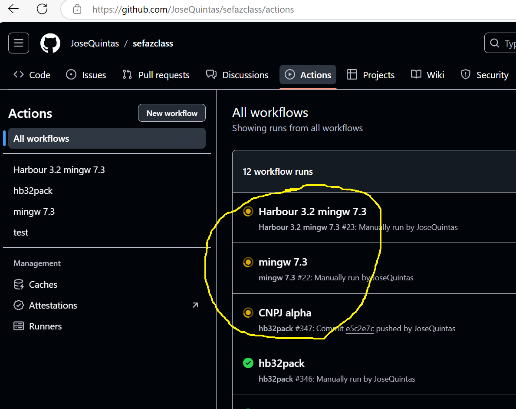Click green success checkmark on hb32pack run
The width and height of the screenshot is (516, 409).
click(248, 363)
